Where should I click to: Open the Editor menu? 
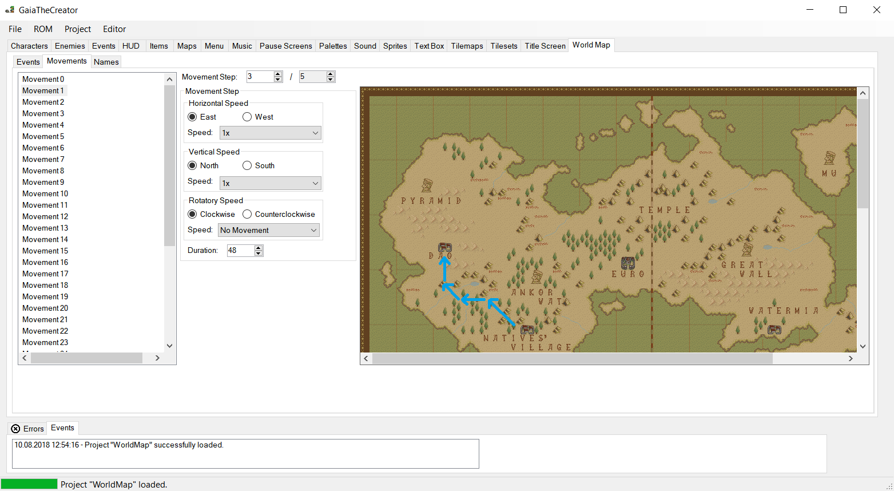point(114,29)
